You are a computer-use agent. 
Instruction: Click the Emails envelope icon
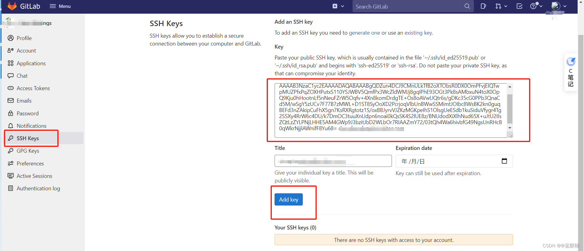click(11, 100)
